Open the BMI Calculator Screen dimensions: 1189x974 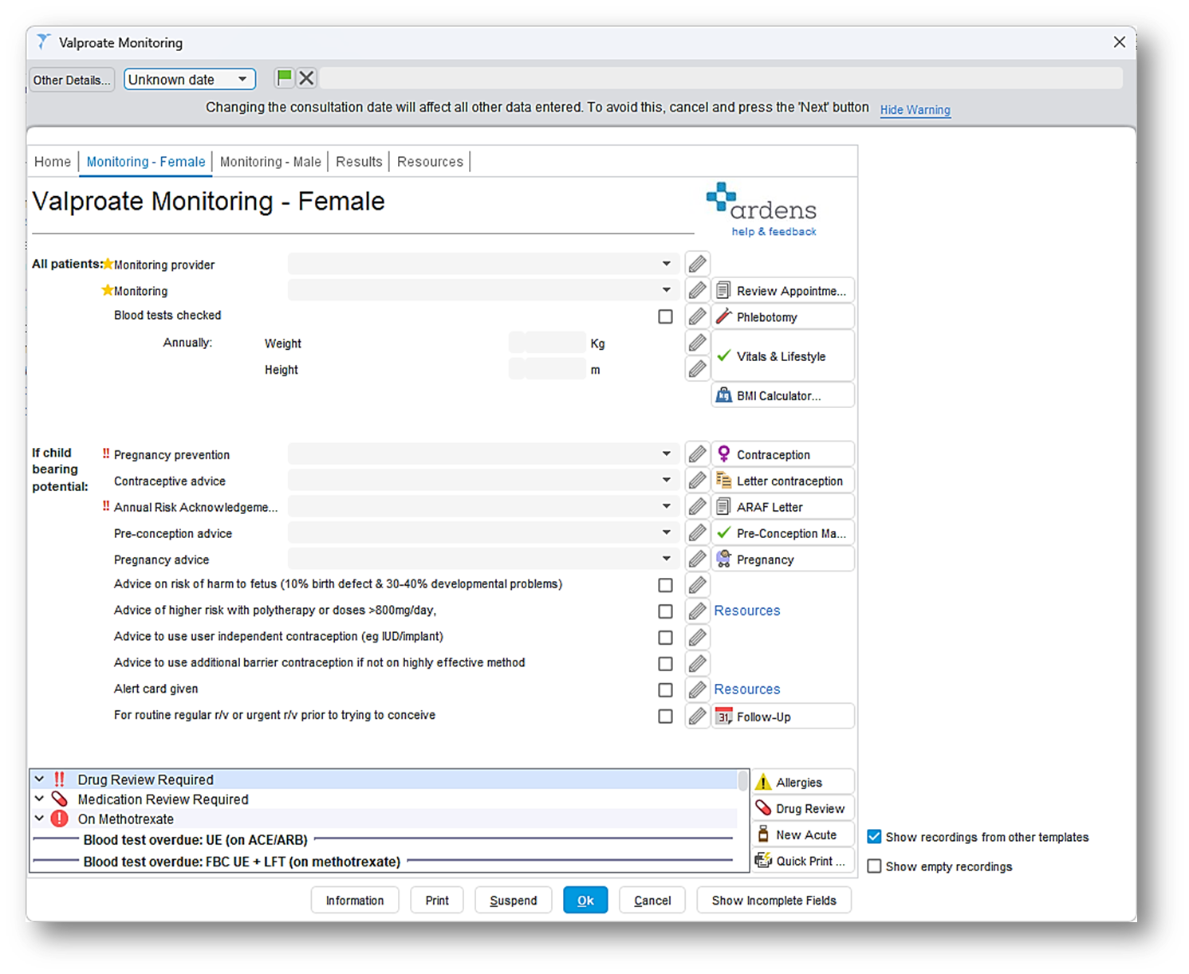(x=782, y=395)
